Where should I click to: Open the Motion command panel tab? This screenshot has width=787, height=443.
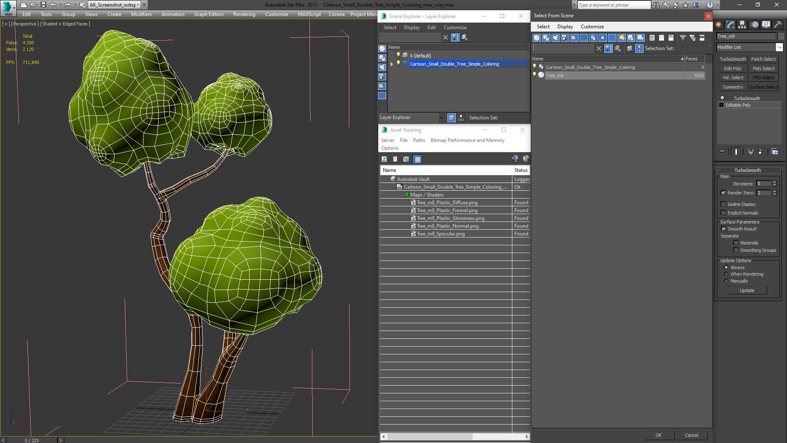pos(754,25)
